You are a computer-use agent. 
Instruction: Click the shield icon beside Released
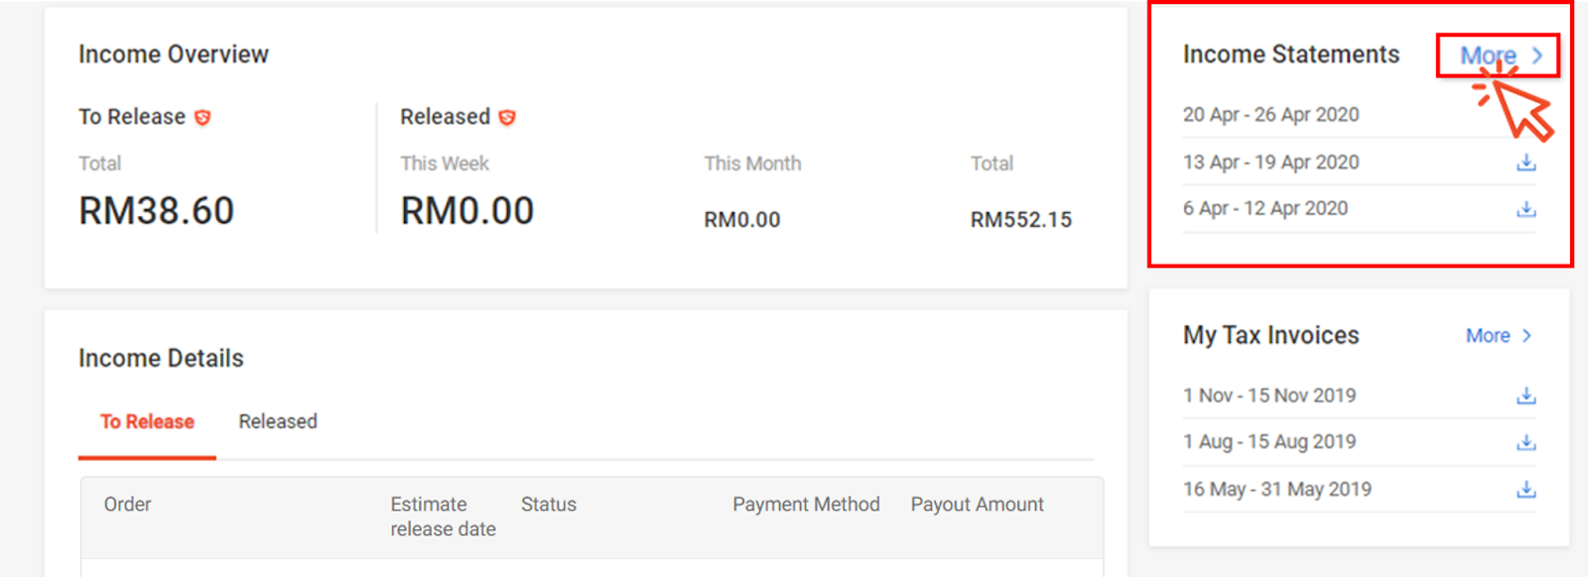coord(506,116)
